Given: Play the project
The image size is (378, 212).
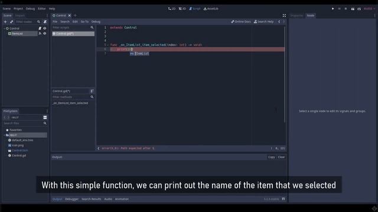Looking at the screenshot, I should tap(333, 9).
